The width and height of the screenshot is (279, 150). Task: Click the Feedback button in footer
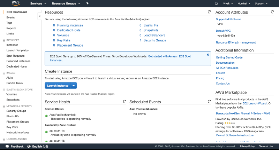coord(14,147)
